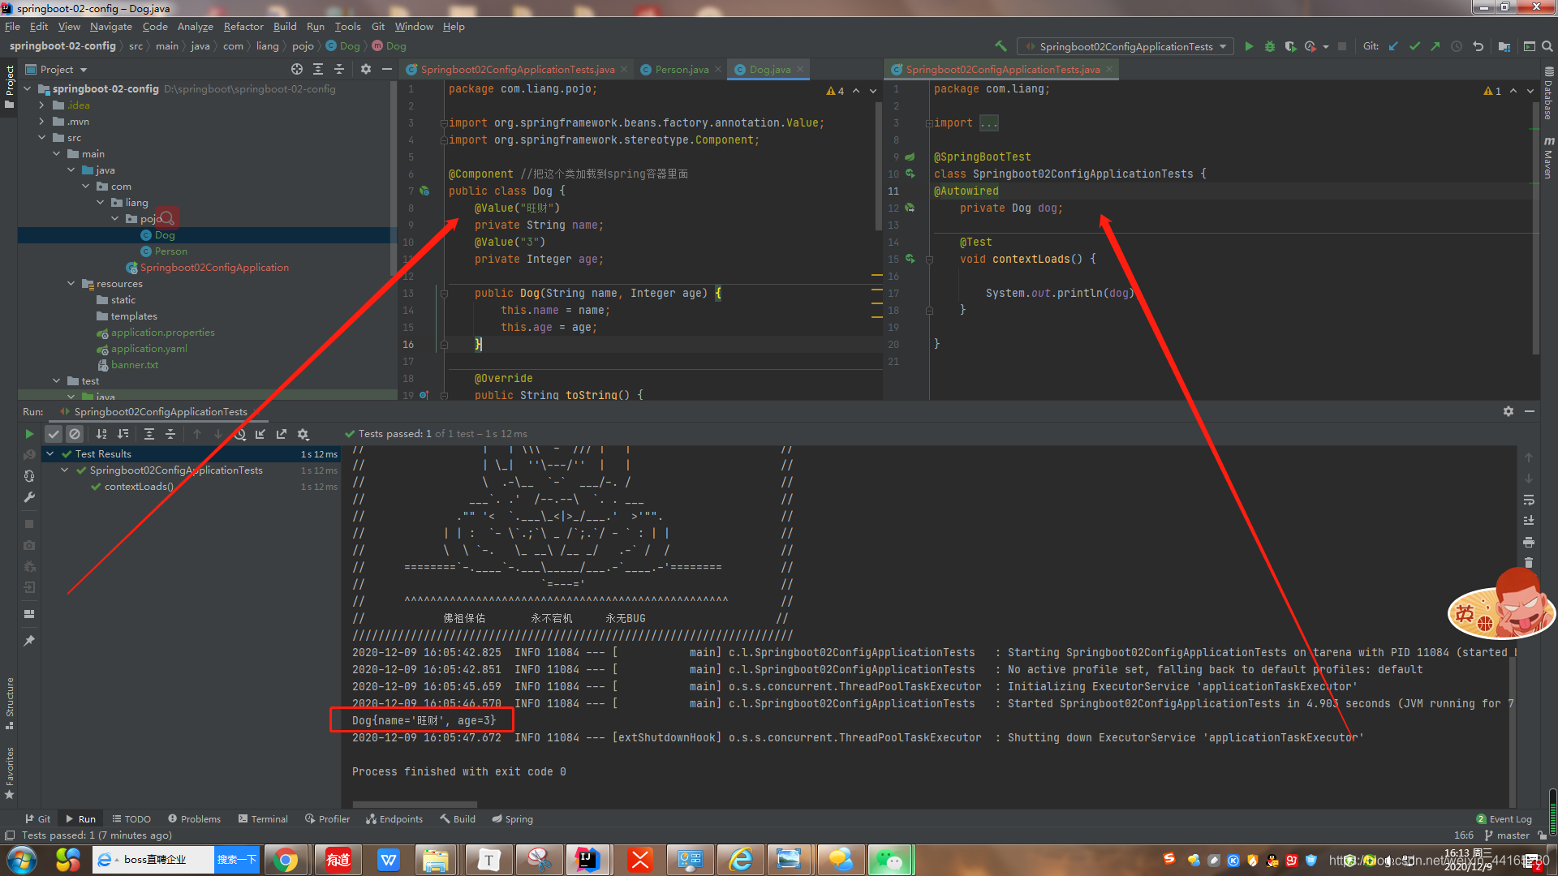Click Sort Alphabetically icon in Run panel
The height and width of the screenshot is (876, 1558).
point(101,434)
